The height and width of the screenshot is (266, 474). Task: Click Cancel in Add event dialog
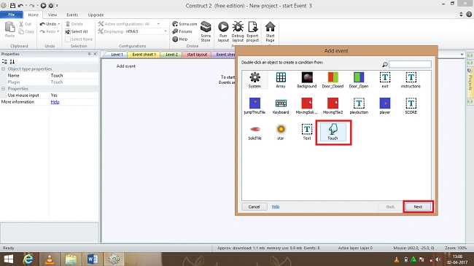255,207
